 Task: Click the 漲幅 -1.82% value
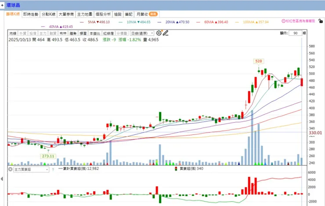130,40
